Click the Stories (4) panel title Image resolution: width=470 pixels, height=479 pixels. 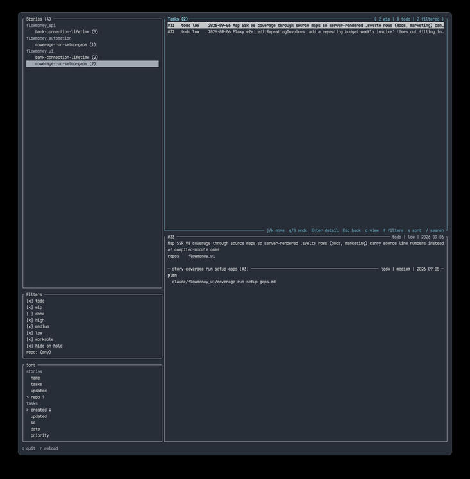pyautogui.click(x=38, y=19)
